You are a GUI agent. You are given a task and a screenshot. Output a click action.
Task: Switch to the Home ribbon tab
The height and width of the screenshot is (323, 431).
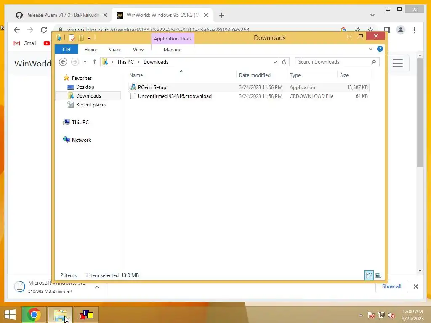coord(90,50)
